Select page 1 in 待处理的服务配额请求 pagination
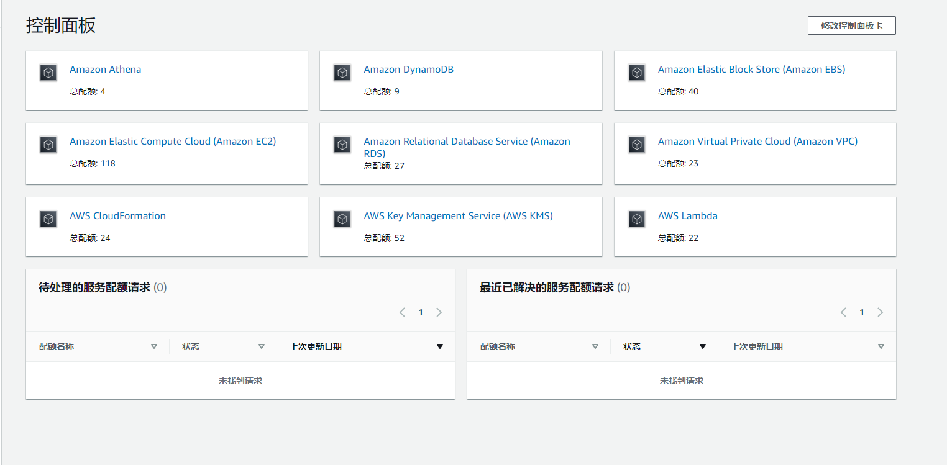This screenshot has height=465, width=947. pyautogui.click(x=421, y=312)
